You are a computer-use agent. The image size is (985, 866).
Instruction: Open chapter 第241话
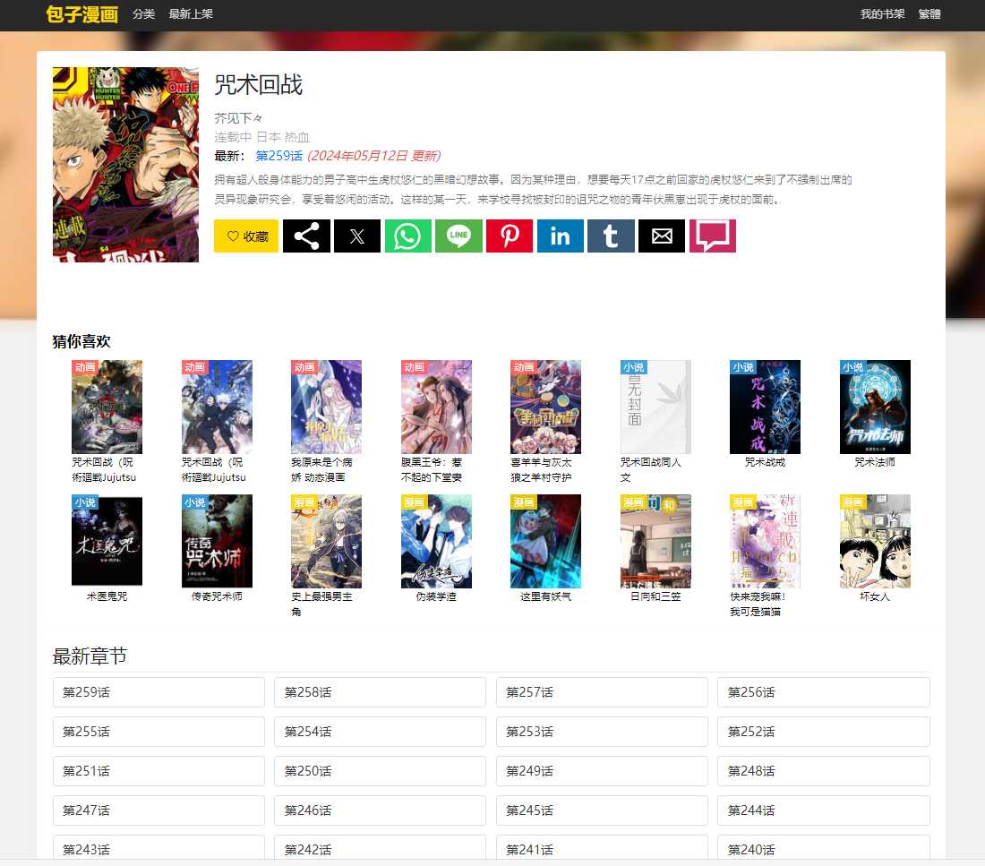point(602,848)
